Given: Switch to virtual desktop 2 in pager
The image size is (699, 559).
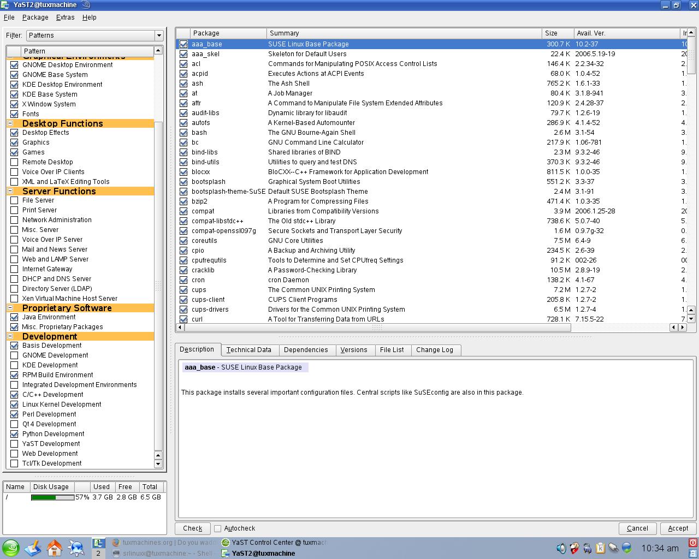Looking at the screenshot, I should tap(98, 553).
